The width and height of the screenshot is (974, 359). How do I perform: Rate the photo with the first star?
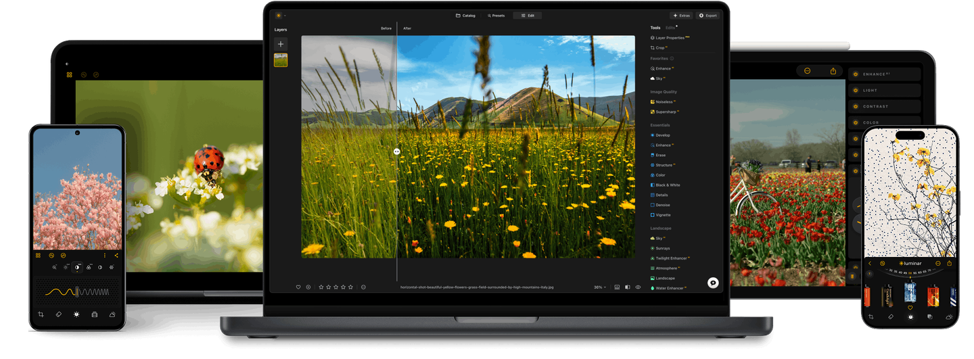(x=321, y=287)
